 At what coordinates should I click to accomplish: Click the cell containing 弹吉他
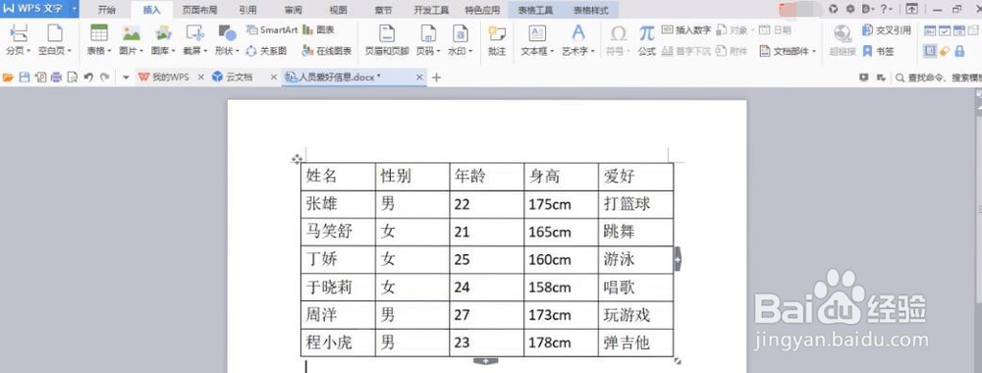coord(635,343)
